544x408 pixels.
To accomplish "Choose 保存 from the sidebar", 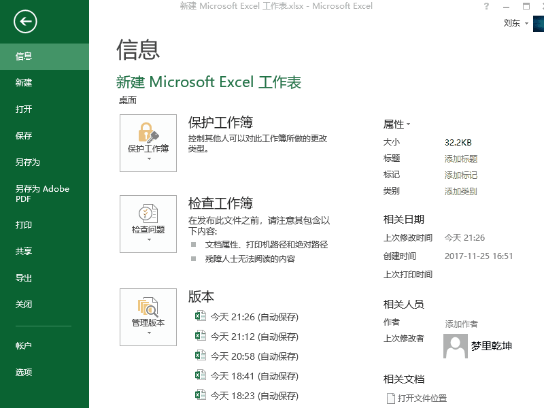I will pos(44,135).
